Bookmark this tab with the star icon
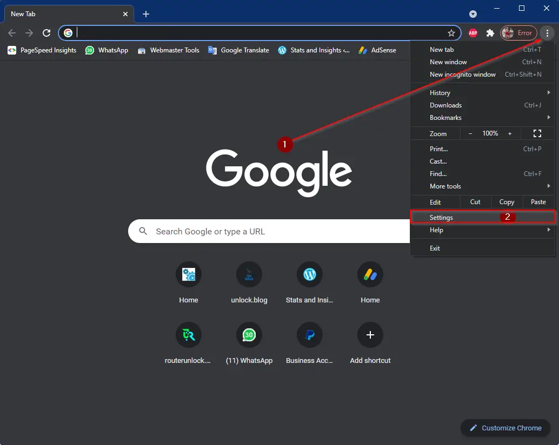Viewport: 559px width, 445px height. pyautogui.click(x=451, y=33)
